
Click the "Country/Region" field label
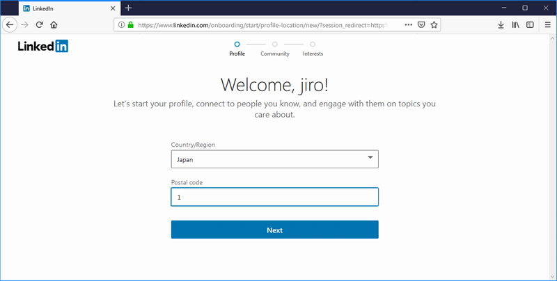(193, 145)
